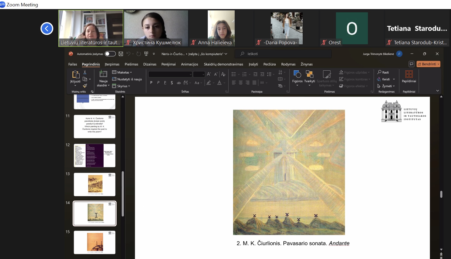451x259 pixels.
Task: Open the font color A swatch
Action: point(220,83)
